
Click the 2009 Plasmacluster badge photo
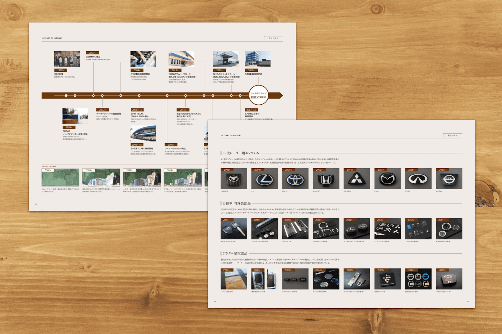coord(387,279)
